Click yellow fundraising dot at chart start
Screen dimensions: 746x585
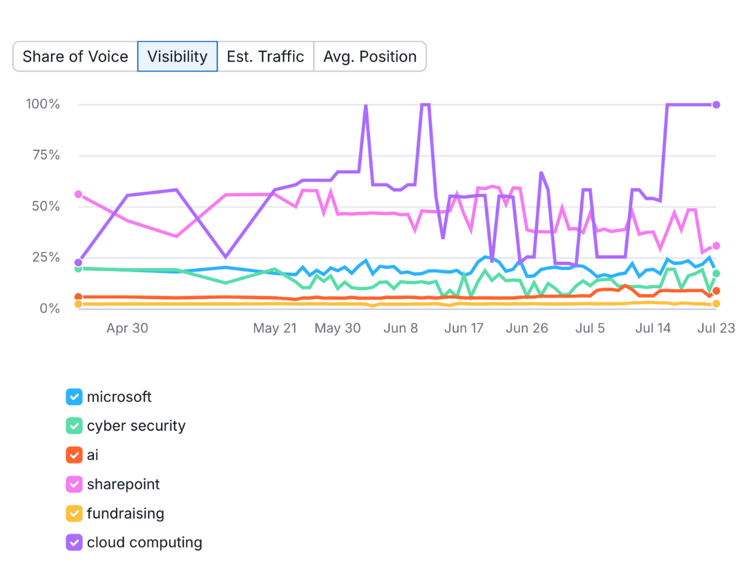tap(78, 304)
